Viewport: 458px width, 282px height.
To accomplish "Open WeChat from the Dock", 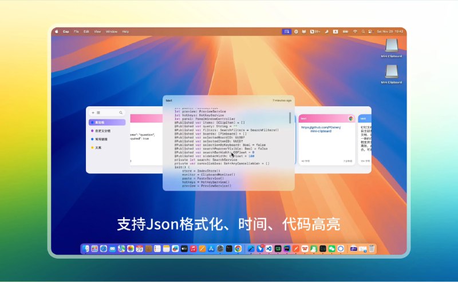I will point(331,248).
